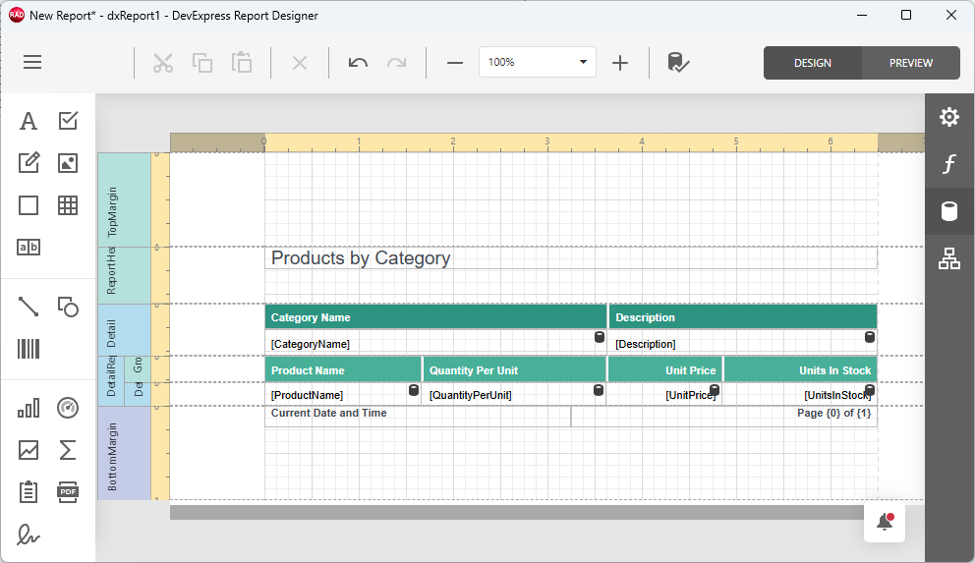Select the 'Category Name' header cell
This screenshot has width=975, height=563.
click(x=435, y=317)
